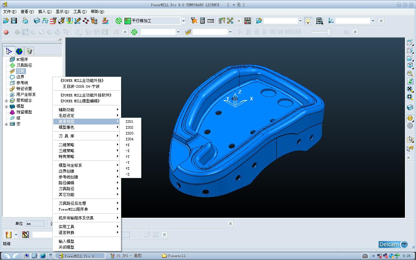Open the Rapid Move Heights icon

coord(45,21)
